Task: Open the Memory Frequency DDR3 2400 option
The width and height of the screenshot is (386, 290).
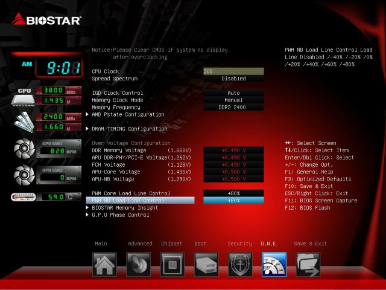Action: 233,108
